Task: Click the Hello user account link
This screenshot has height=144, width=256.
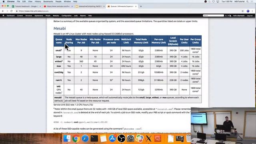Action: tap(239, 16)
